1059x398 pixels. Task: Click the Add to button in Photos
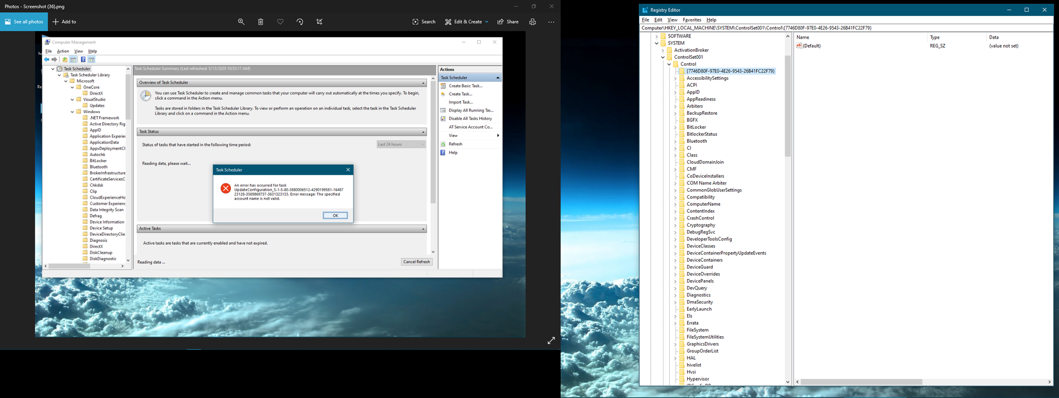(65, 22)
